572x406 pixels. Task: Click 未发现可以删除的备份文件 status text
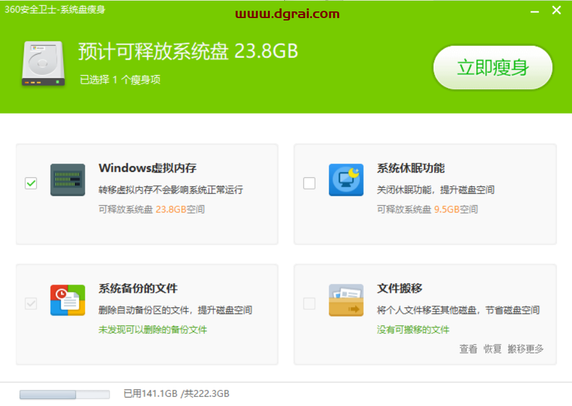pyautogui.click(x=152, y=330)
